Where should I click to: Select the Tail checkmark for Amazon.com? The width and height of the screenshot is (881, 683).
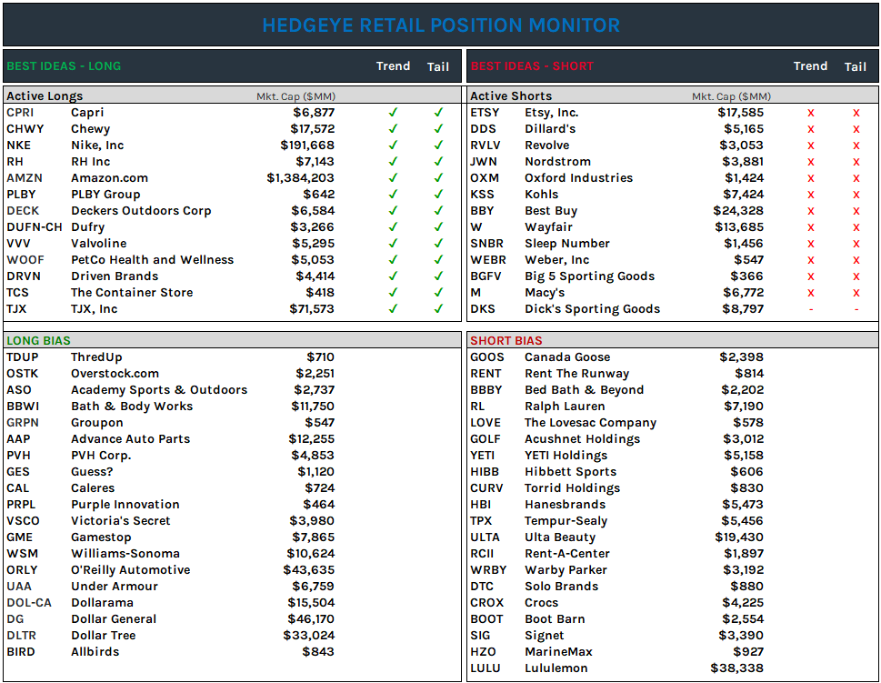(437, 178)
